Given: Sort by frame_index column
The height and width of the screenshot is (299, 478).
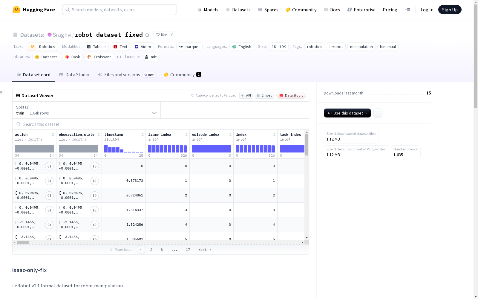Looking at the screenshot, I should [x=186, y=135].
